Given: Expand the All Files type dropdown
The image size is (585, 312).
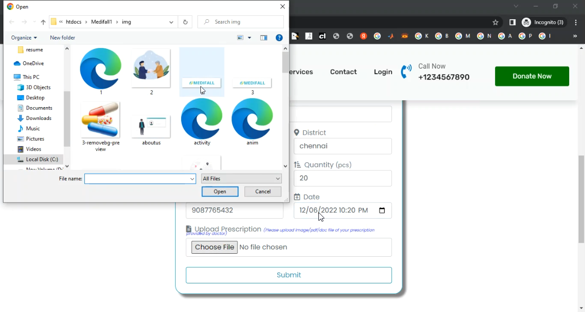Looking at the screenshot, I should coord(241,179).
